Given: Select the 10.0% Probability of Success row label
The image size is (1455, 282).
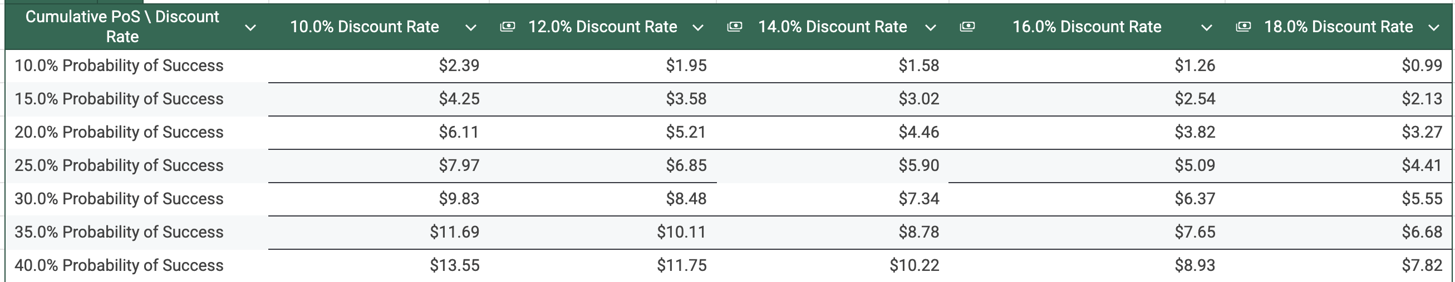Looking at the screenshot, I should [119, 66].
